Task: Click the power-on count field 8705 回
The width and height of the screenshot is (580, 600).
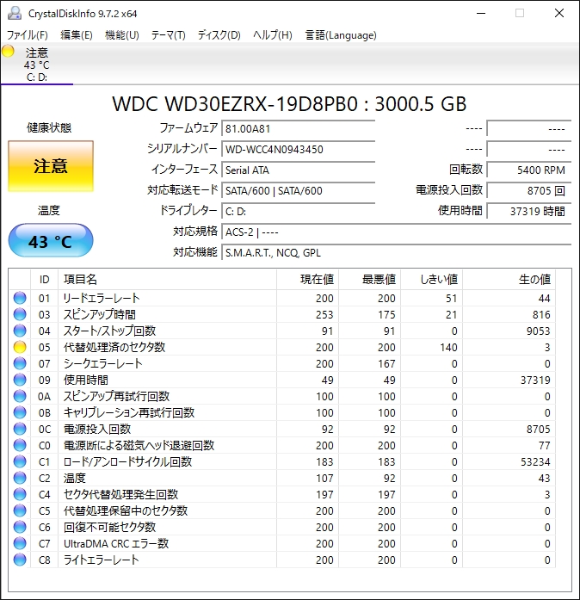Action: click(529, 190)
